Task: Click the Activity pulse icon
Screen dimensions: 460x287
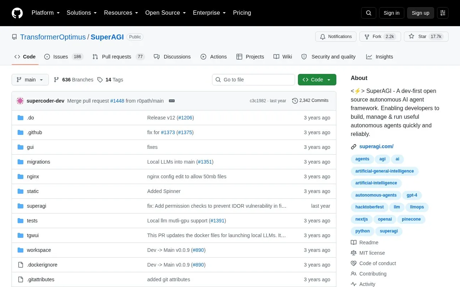Action: (x=354, y=284)
